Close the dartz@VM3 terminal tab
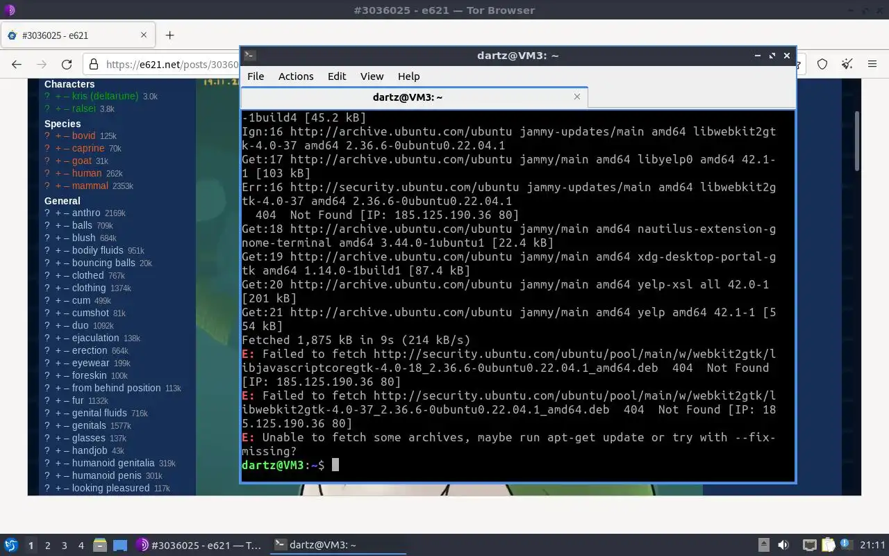The width and height of the screenshot is (889, 556). pos(576,97)
